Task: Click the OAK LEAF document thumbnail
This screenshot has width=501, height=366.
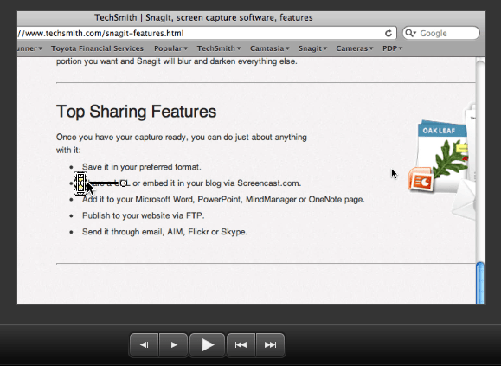Action: pos(442,150)
